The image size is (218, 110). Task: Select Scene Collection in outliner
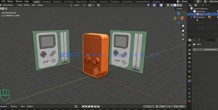[200, 9]
